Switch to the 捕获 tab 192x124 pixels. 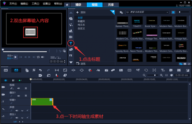[78, 5]
